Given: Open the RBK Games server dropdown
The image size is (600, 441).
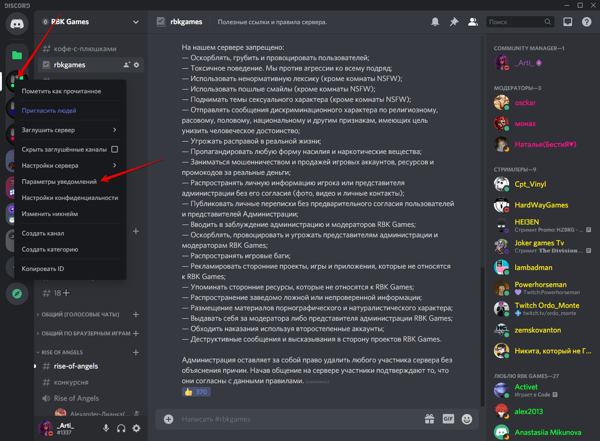Looking at the screenshot, I should coord(135,22).
